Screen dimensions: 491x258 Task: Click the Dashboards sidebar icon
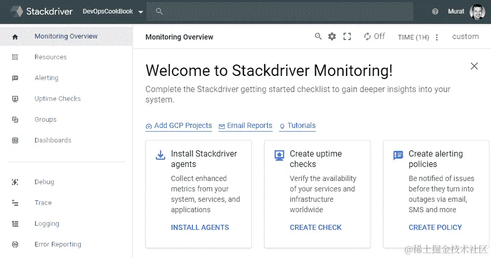pos(15,140)
